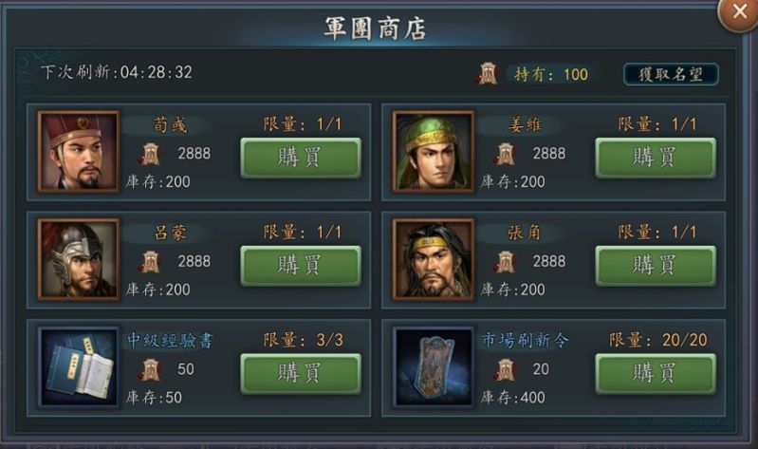This screenshot has height=449, width=758.
Task: Buy the 中級經驗書 item
Action: tap(301, 373)
